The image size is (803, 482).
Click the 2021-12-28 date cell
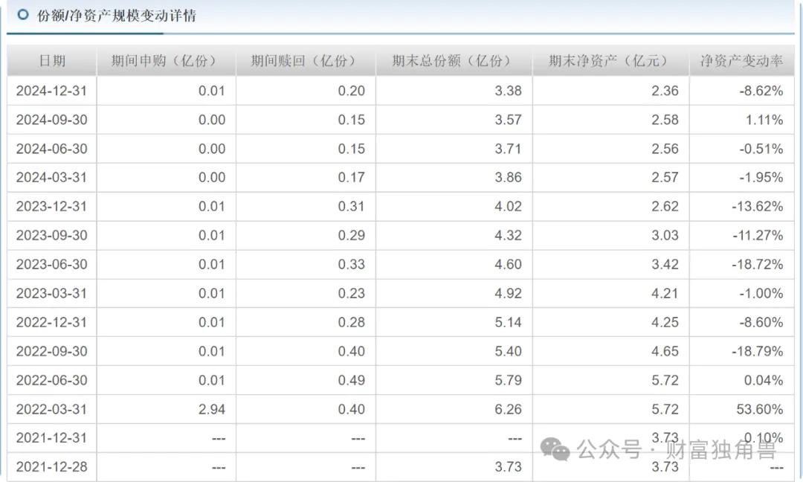[x=51, y=467]
